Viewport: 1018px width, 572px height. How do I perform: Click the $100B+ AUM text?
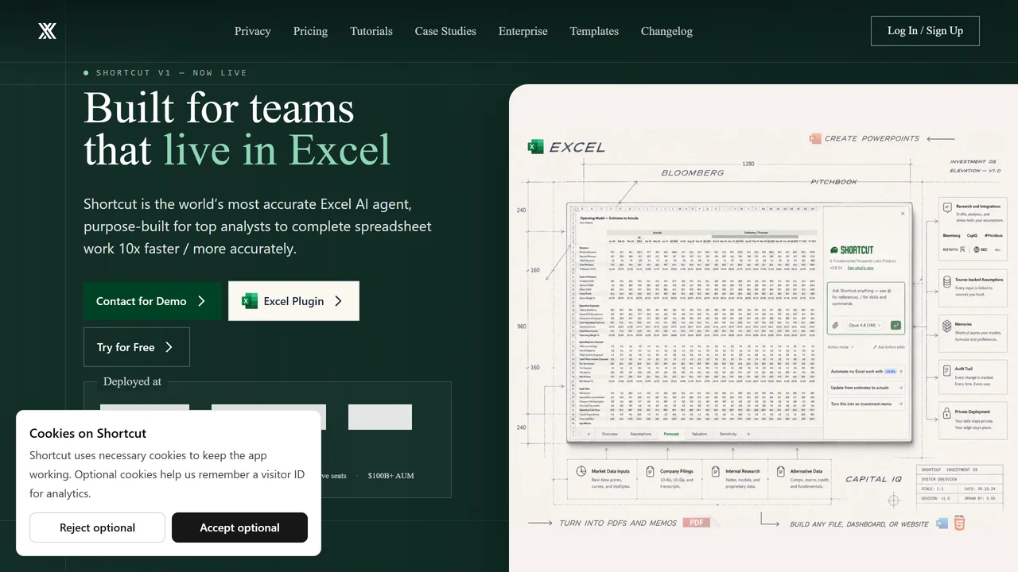click(390, 476)
